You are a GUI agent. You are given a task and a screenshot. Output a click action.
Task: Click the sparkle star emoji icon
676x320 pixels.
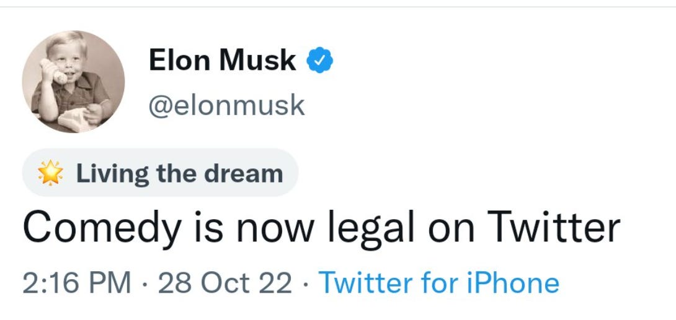tap(51, 173)
